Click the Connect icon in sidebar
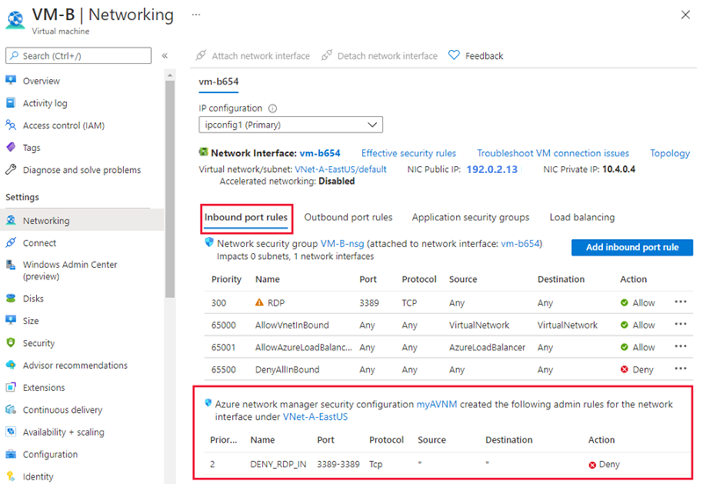 pyautogui.click(x=11, y=242)
